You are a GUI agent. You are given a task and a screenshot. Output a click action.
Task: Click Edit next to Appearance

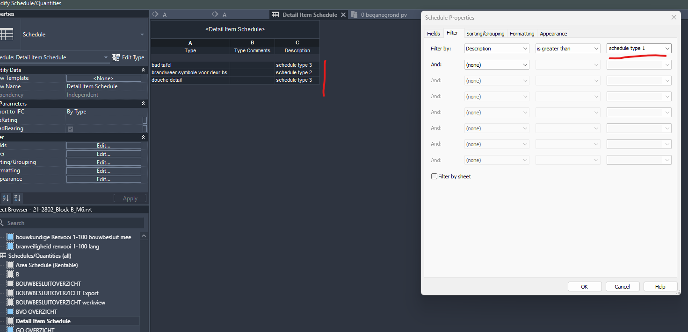click(x=103, y=179)
